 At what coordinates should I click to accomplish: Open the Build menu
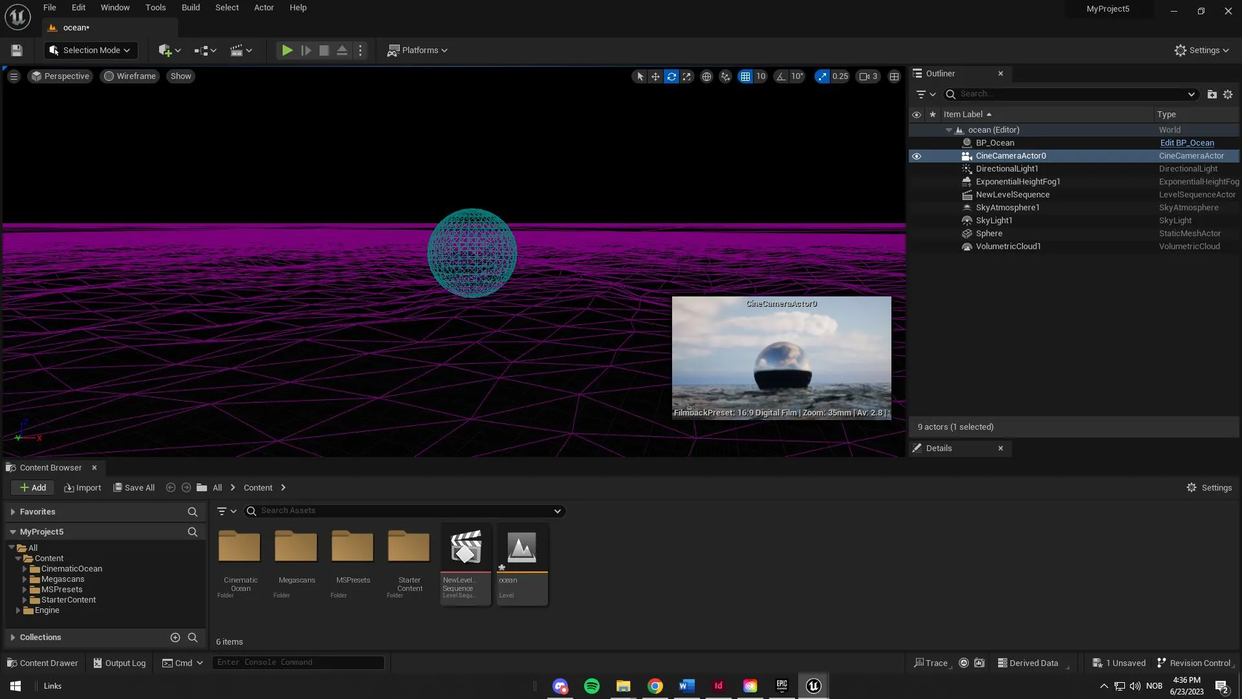tap(191, 8)
